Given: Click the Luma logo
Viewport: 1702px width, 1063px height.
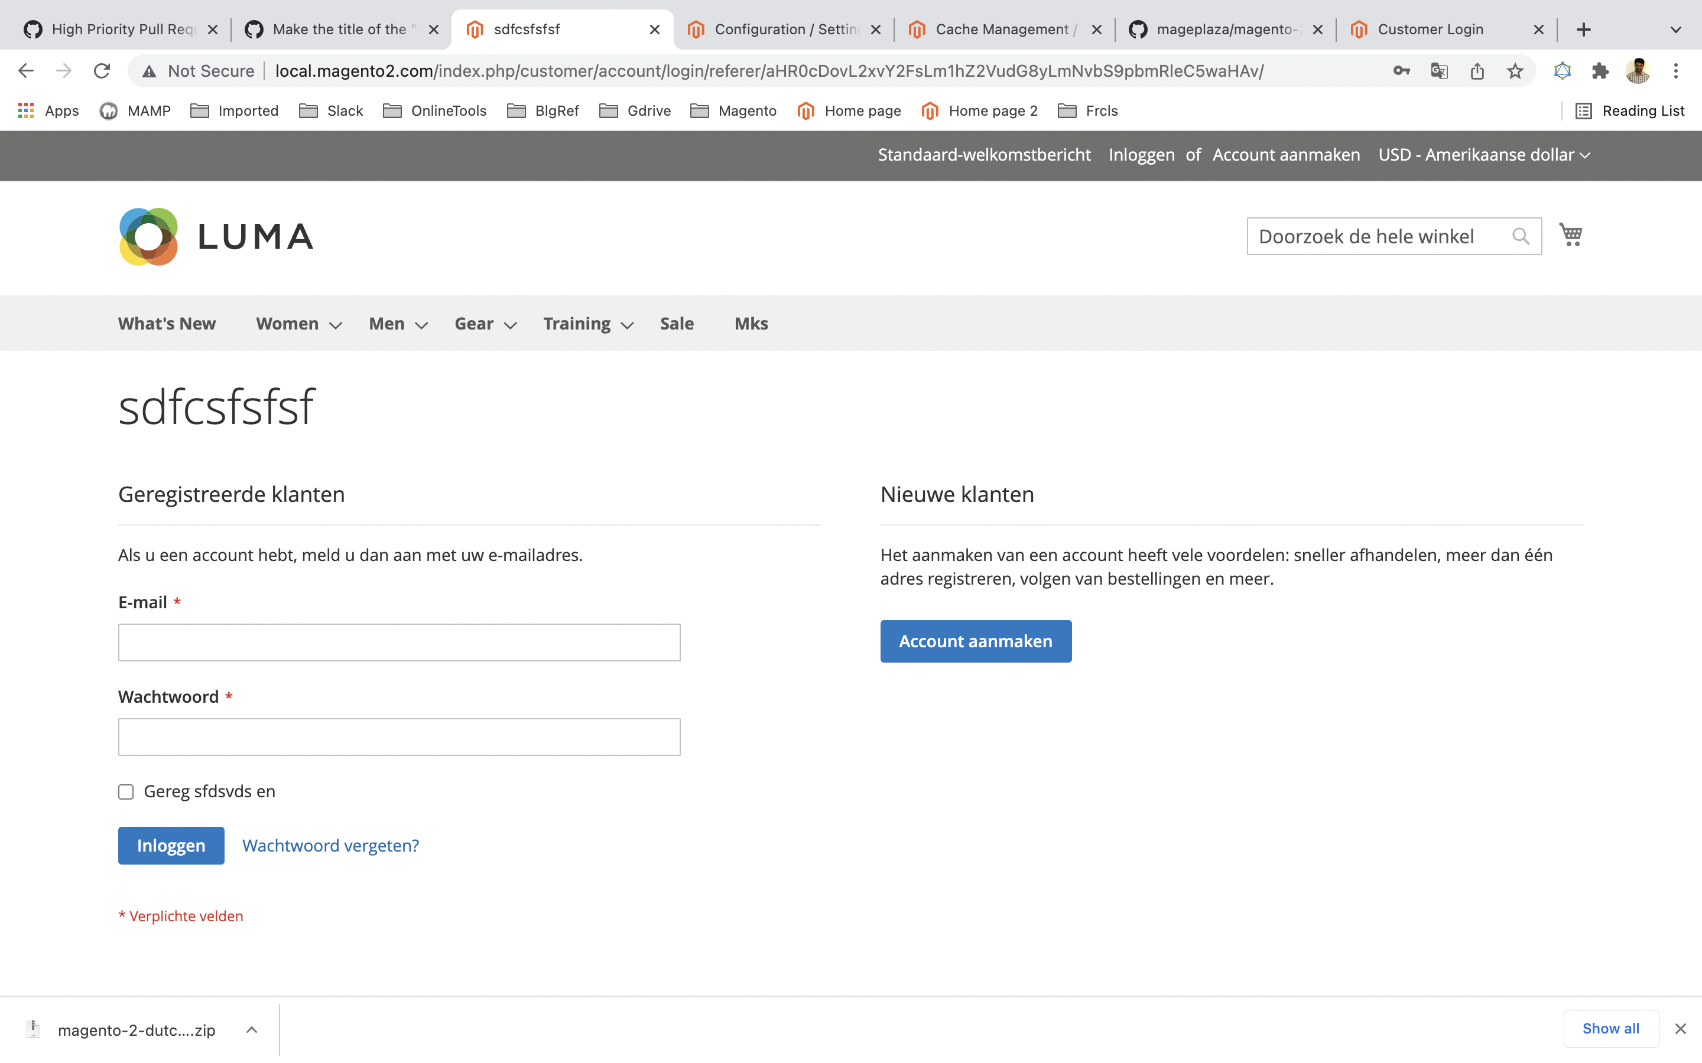Looking at the screenshot, I should [216, 236].
